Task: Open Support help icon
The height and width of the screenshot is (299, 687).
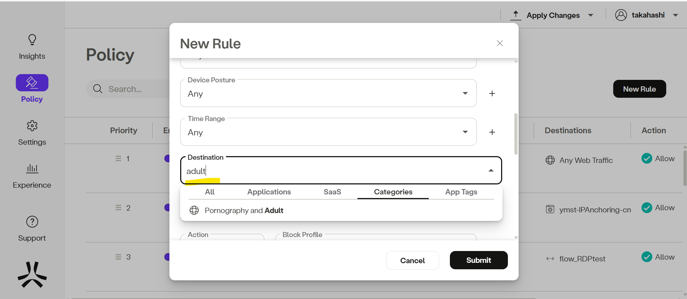Action: pyautogui.click(x=32, y=222)
